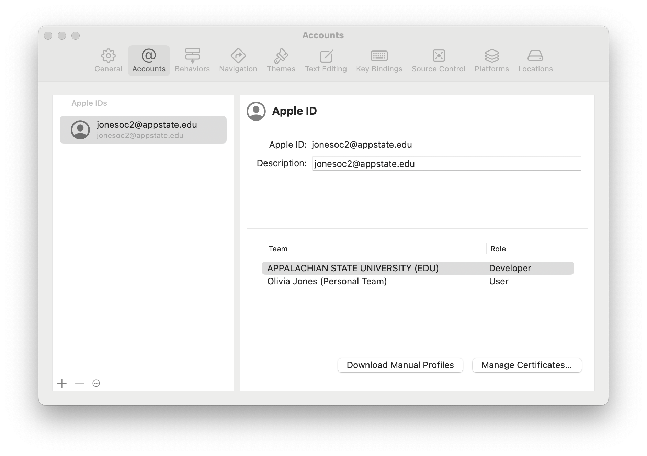
Task: Select jonesoc2@appstate.edu in Apple IDs list
Action: [143, 130]
